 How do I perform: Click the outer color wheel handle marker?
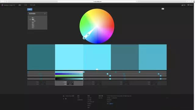84,38
